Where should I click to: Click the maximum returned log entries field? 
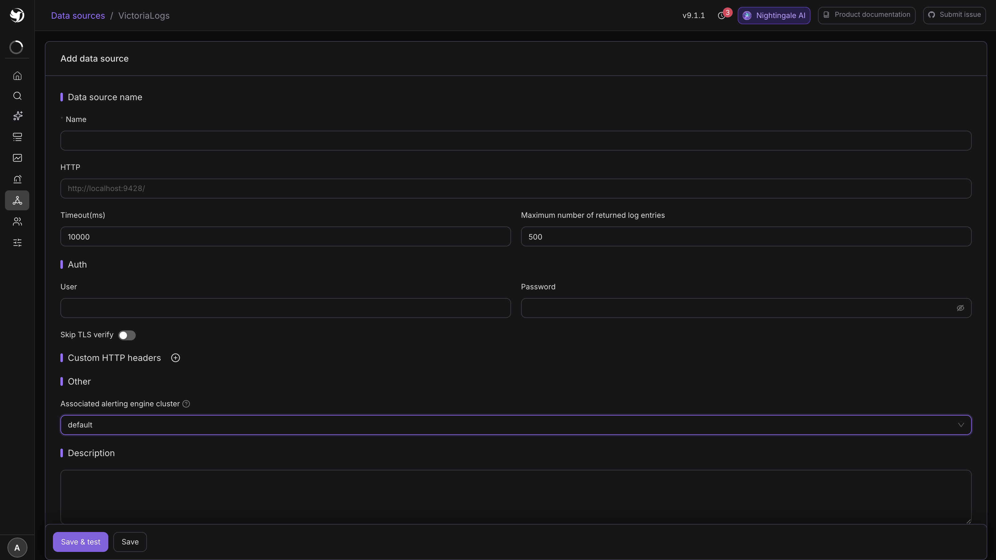746,236
